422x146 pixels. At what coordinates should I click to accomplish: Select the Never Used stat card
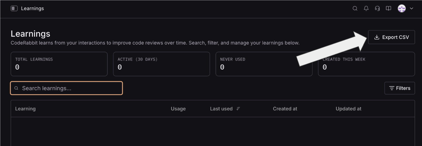tap(264, 64)
